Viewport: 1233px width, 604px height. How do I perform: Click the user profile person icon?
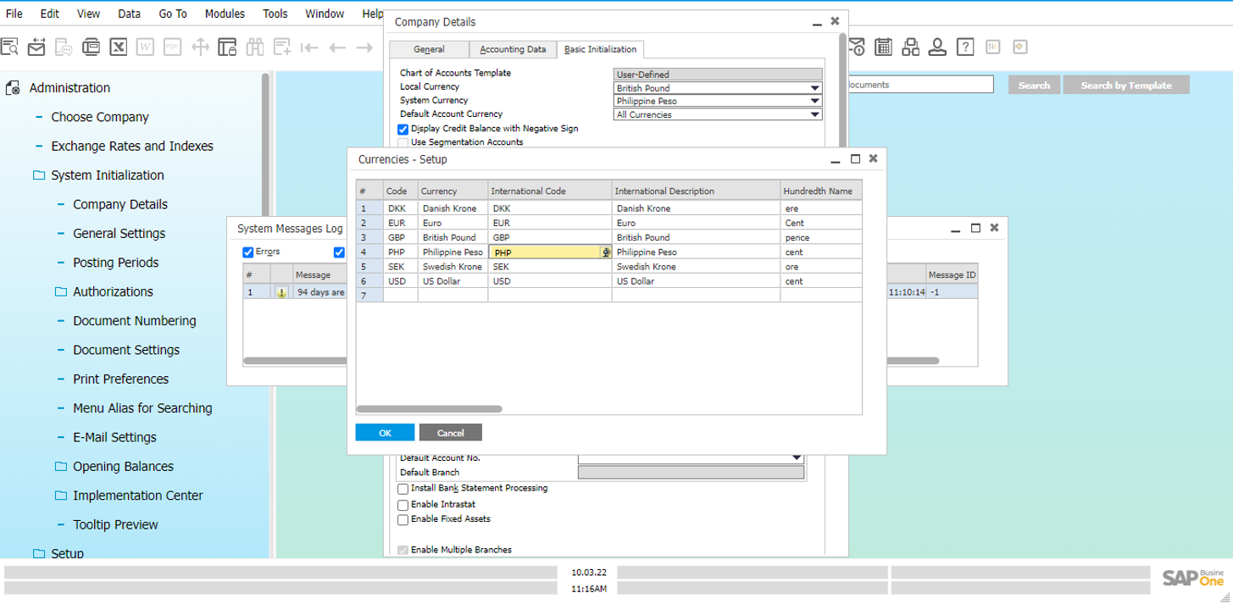coord(937,47)
